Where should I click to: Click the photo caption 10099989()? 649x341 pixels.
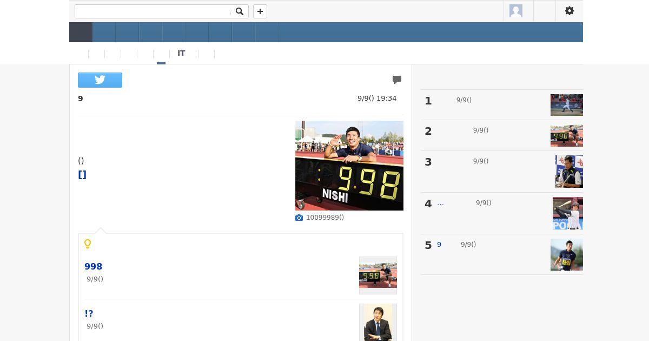(325, 218)
